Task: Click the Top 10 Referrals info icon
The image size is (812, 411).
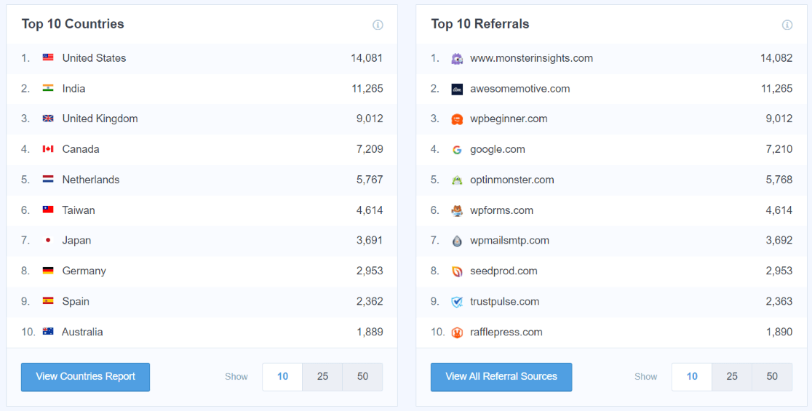Action: tap(787, 25)
